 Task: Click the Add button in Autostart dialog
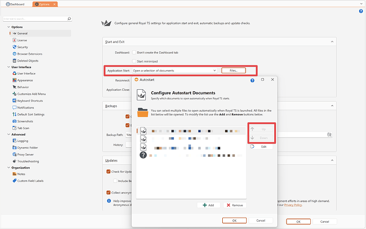(208, 205)
